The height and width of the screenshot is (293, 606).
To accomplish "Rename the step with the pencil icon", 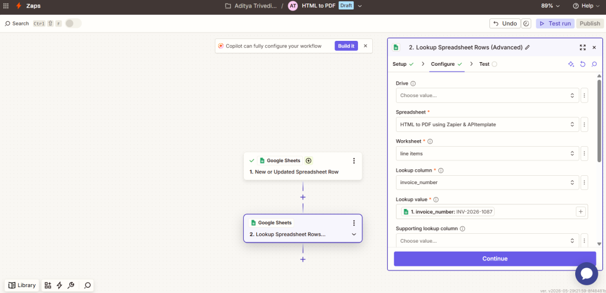I will (x=527, y=47).
